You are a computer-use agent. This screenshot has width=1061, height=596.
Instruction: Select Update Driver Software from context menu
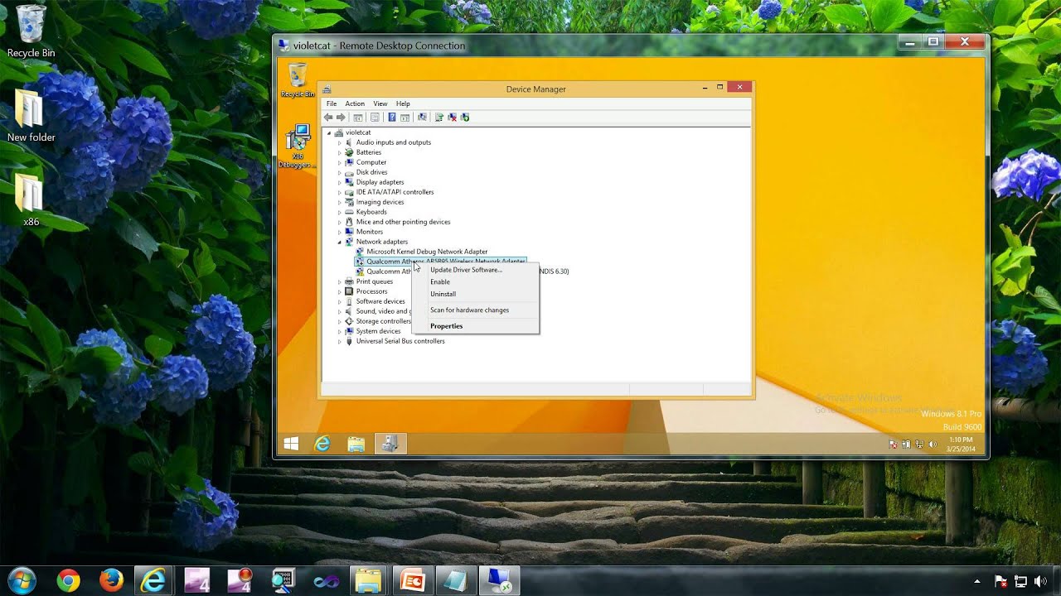click(466, 270)
